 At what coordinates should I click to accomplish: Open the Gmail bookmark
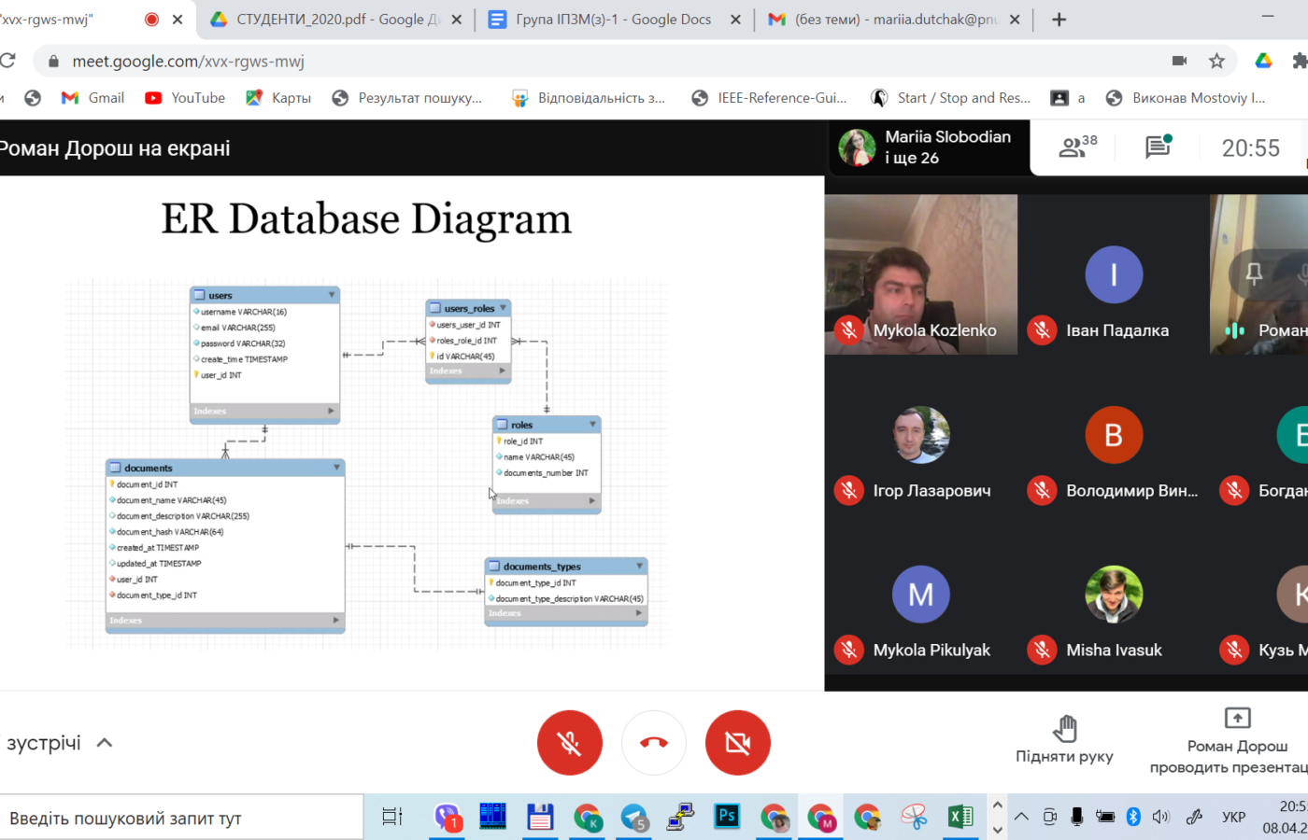point(93,98)
